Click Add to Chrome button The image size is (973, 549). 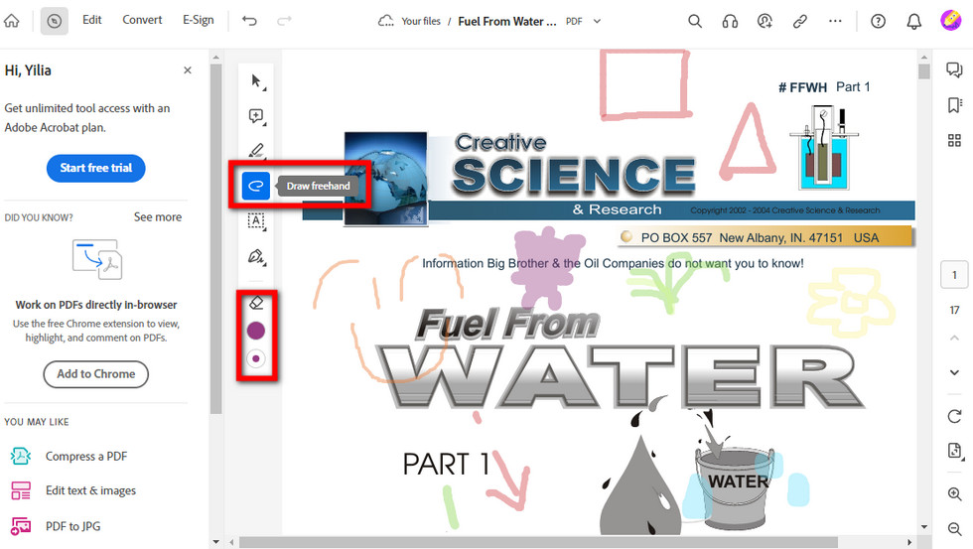tap(96, 374)
